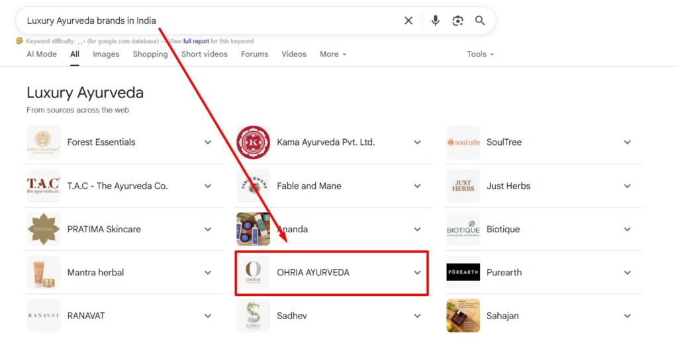Click the Fable and Mane brand name
Viewport: 678px width, 337px height.
(309, 185)
